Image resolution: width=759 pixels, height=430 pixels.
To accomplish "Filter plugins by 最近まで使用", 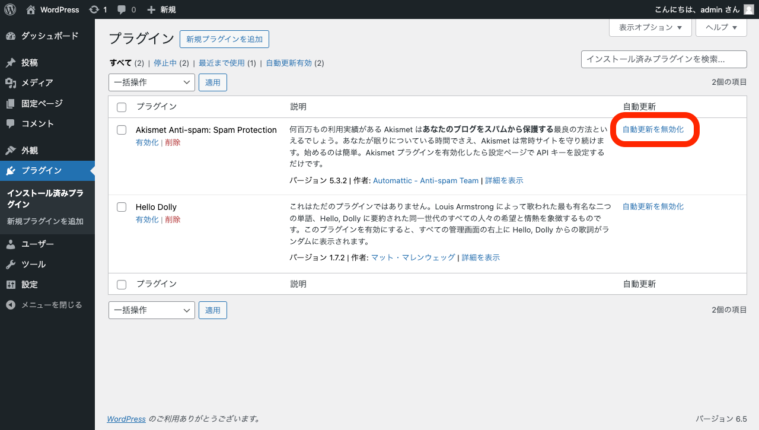I will tap(222, 63).
